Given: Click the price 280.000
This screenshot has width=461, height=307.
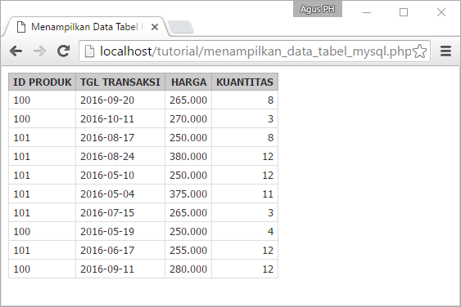Looking at the screenshot, I should pyautogui.click(x=188, y=269).
